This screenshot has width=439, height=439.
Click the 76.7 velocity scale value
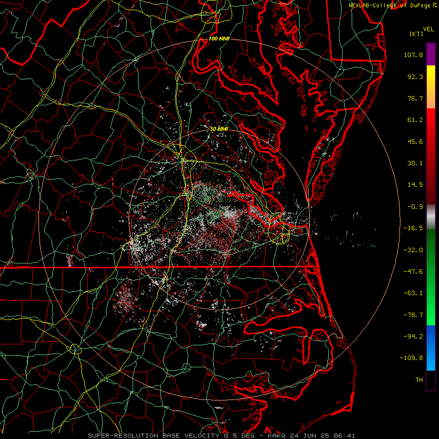tap(415, 98)
